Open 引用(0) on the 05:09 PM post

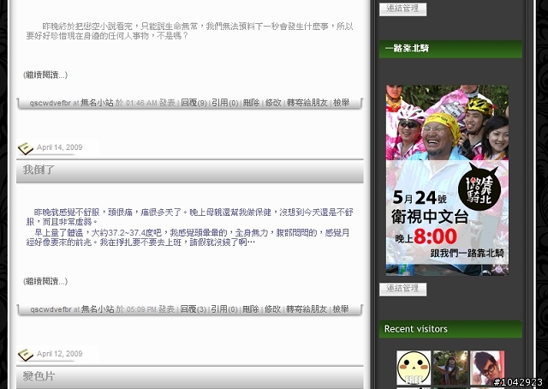(x=224, y=309)
